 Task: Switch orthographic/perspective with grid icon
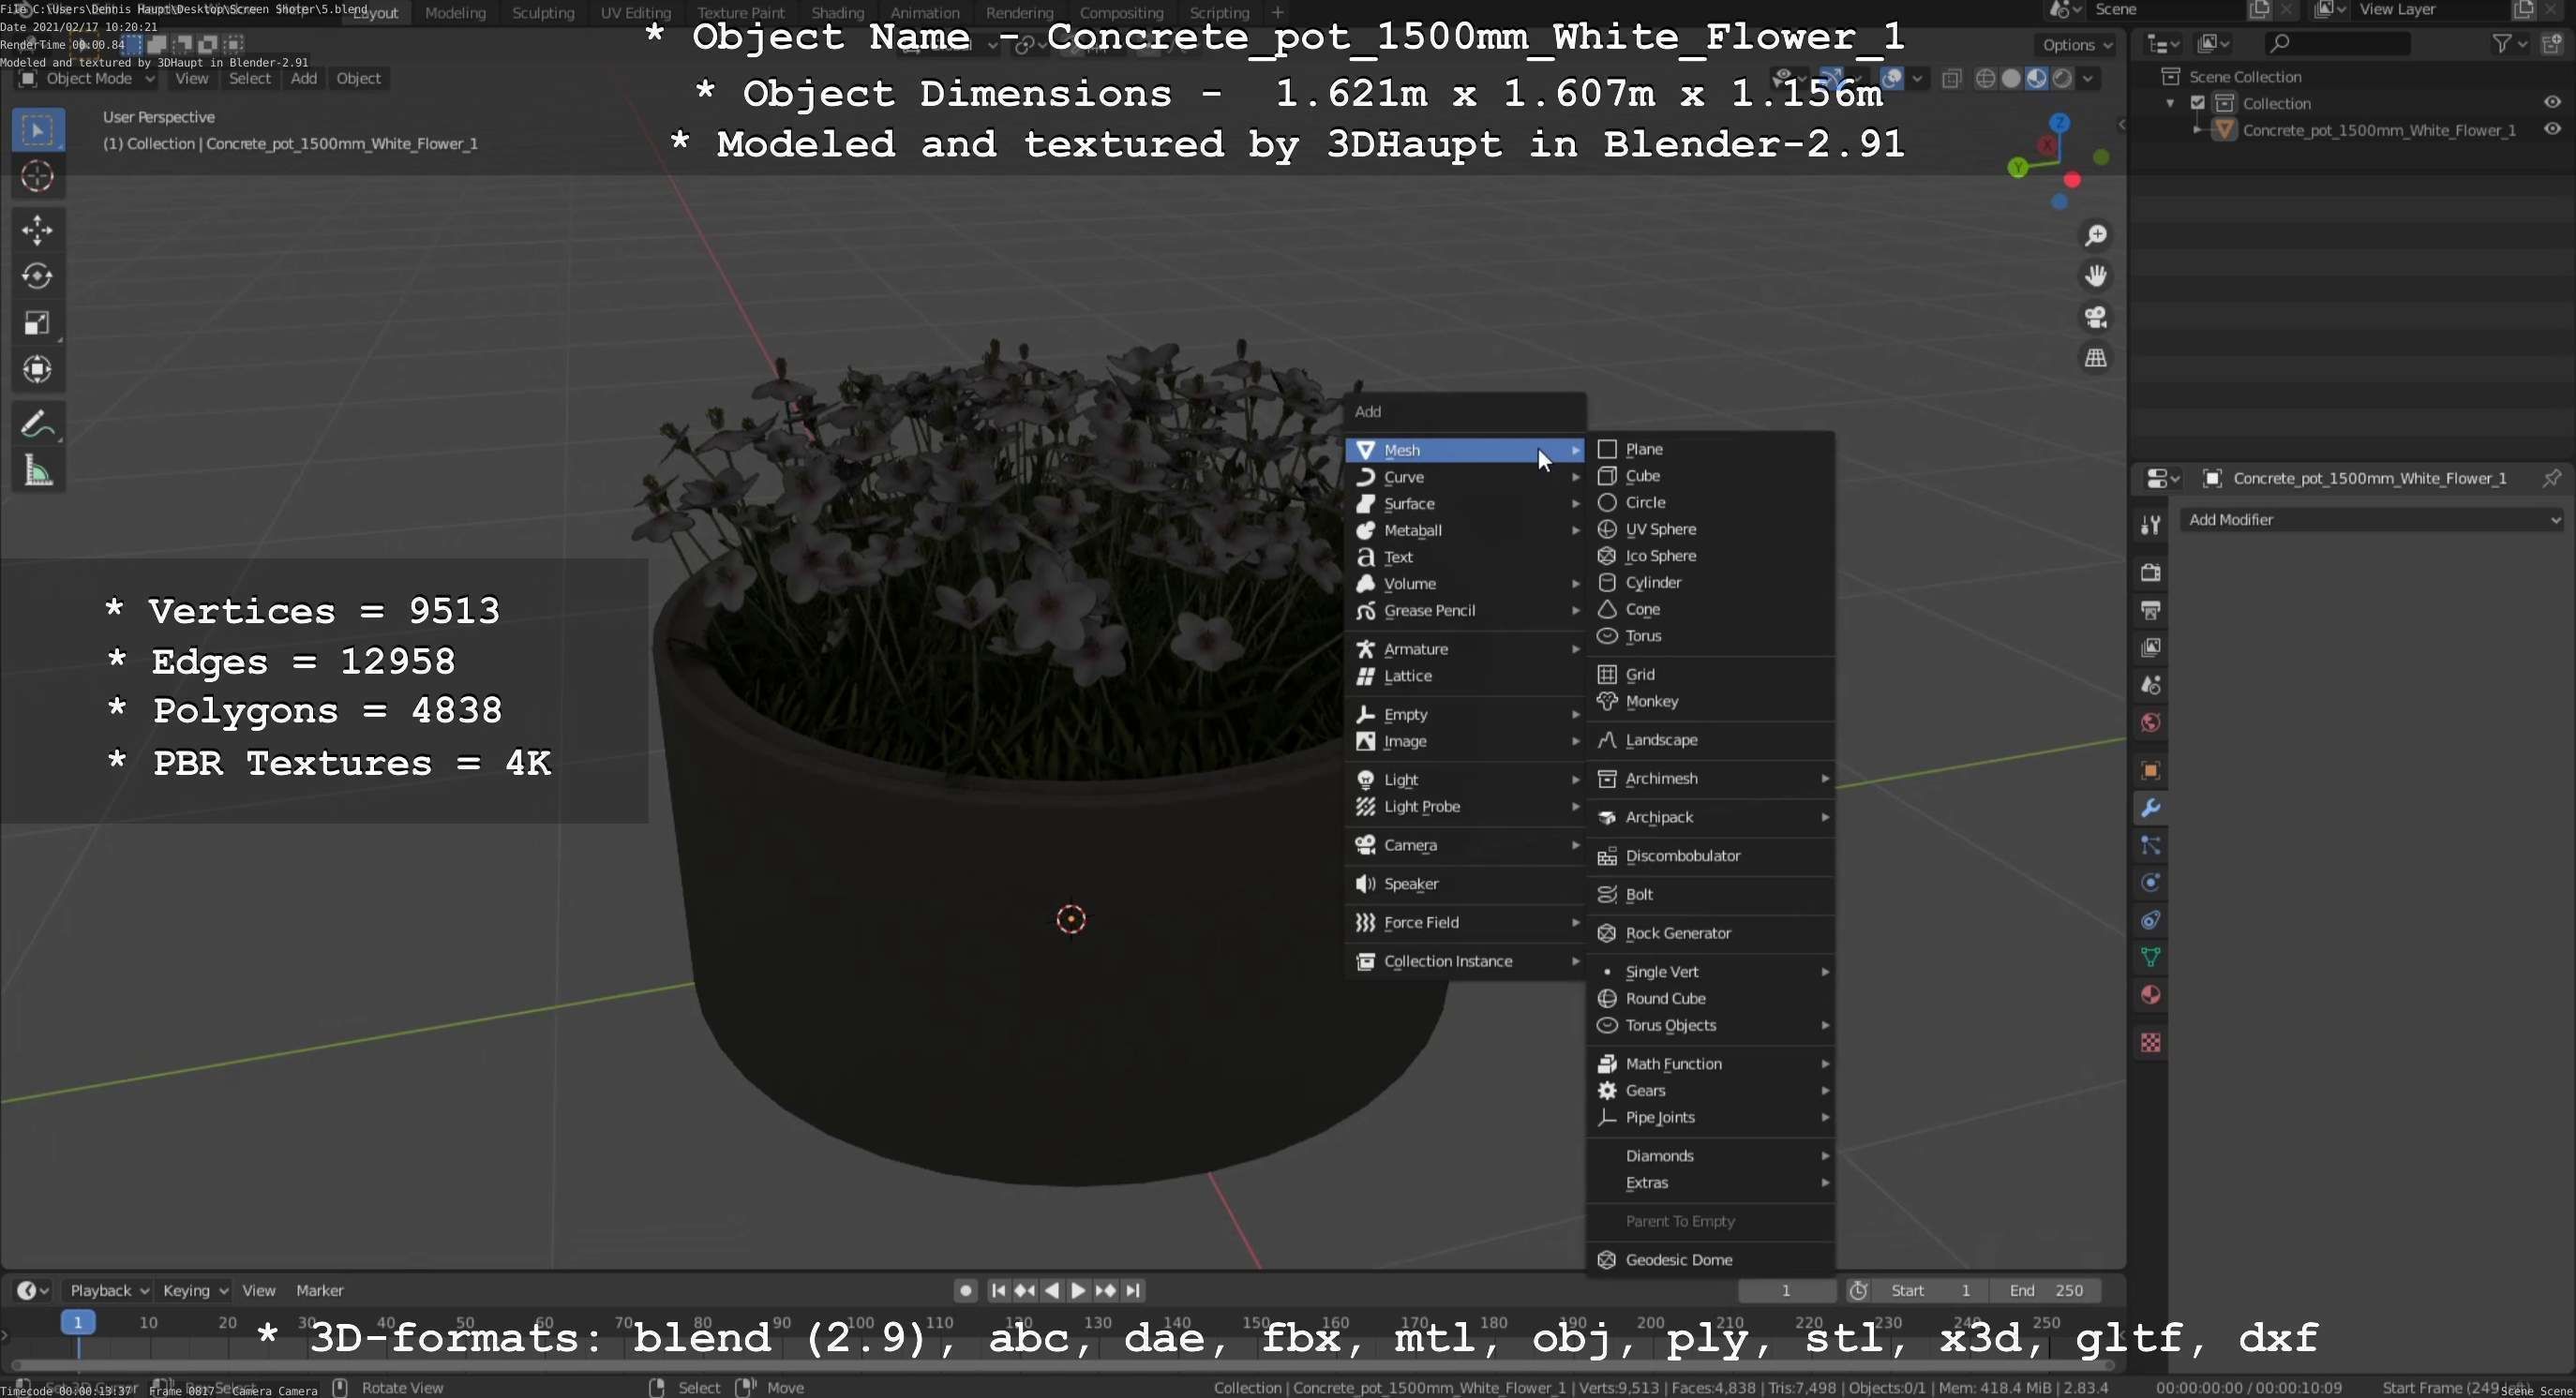click(x=2095, y=358)
